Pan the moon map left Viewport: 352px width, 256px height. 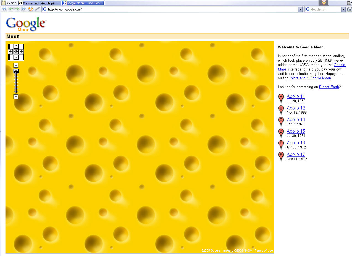tap(10, 51)
